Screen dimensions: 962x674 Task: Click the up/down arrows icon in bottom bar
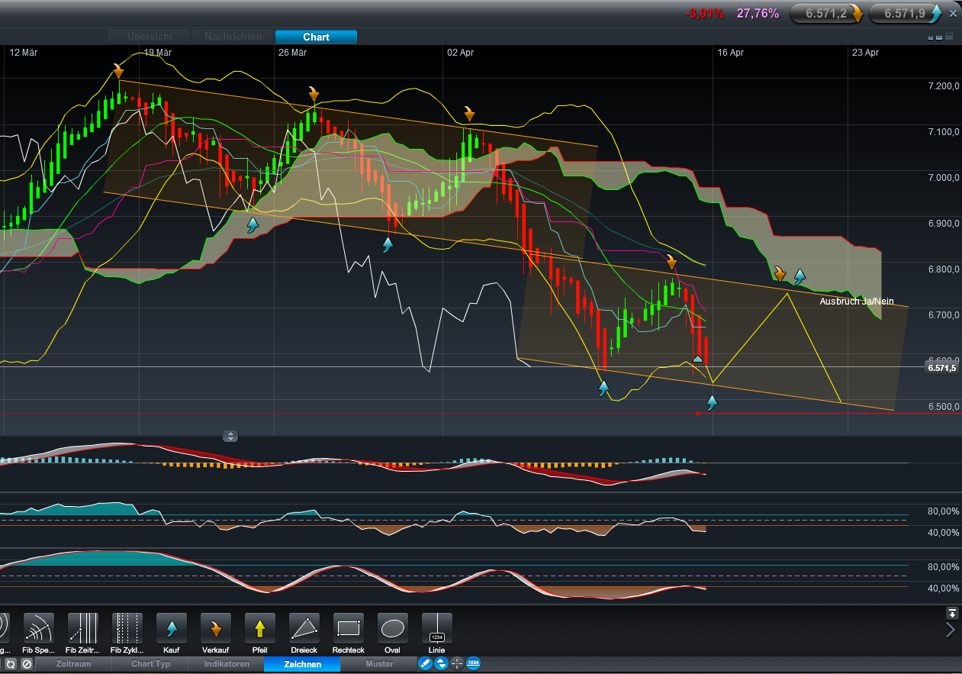point(441,664)
